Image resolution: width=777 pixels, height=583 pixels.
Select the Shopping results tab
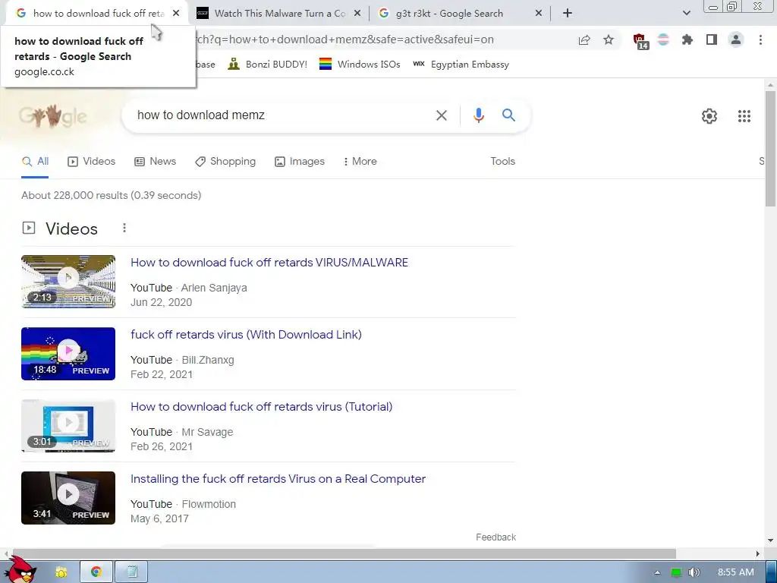click(x=225, y=161)
